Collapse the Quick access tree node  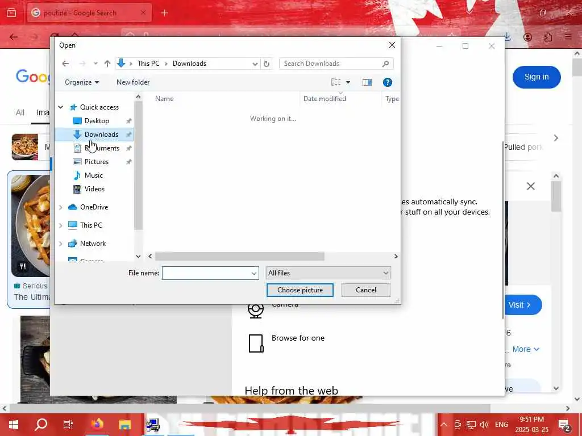60,107
